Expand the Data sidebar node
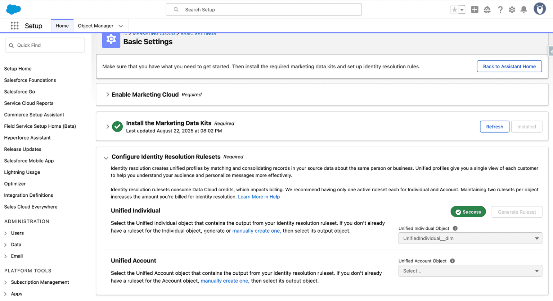Viewport: 553px width, 301px height. point(5,245)
